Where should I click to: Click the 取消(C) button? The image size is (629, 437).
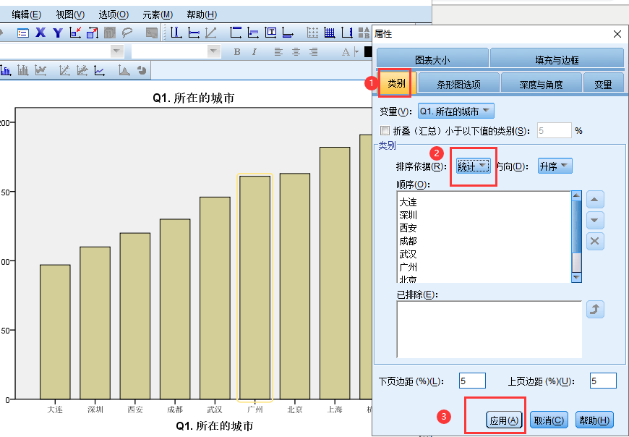(549, 420)
